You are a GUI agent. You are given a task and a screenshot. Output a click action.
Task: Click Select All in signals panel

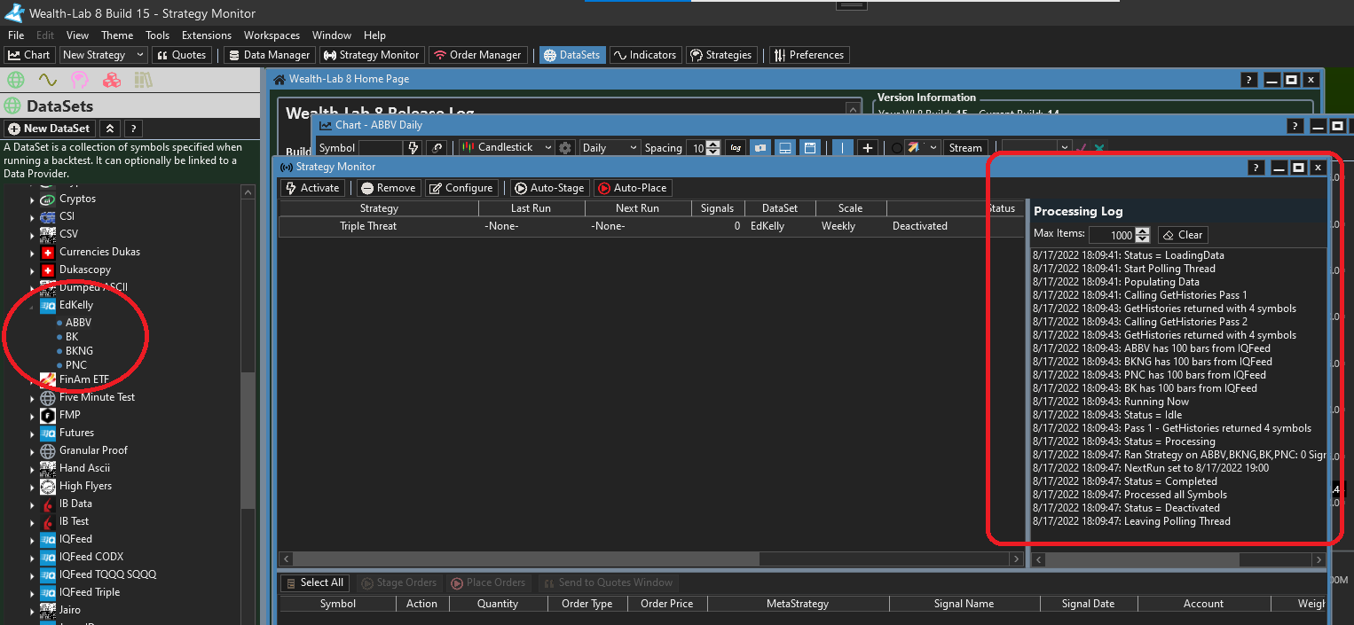coord(314,582)
